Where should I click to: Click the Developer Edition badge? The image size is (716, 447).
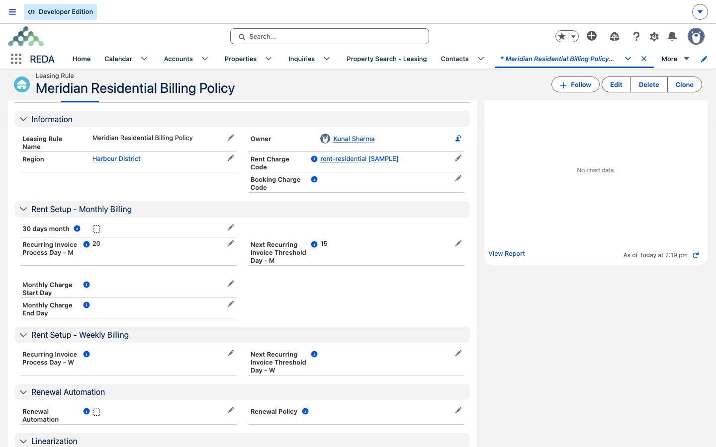point(60,12)
